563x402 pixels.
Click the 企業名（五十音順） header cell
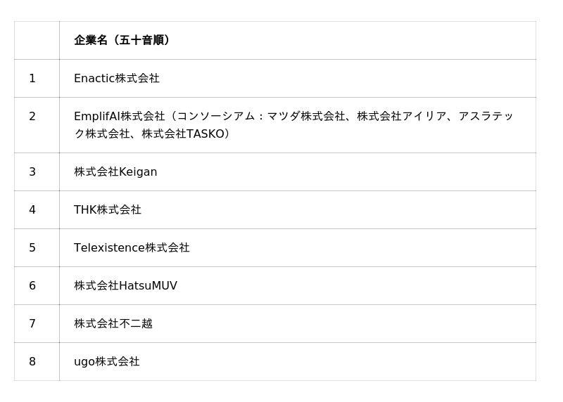[x=122, y=40]
